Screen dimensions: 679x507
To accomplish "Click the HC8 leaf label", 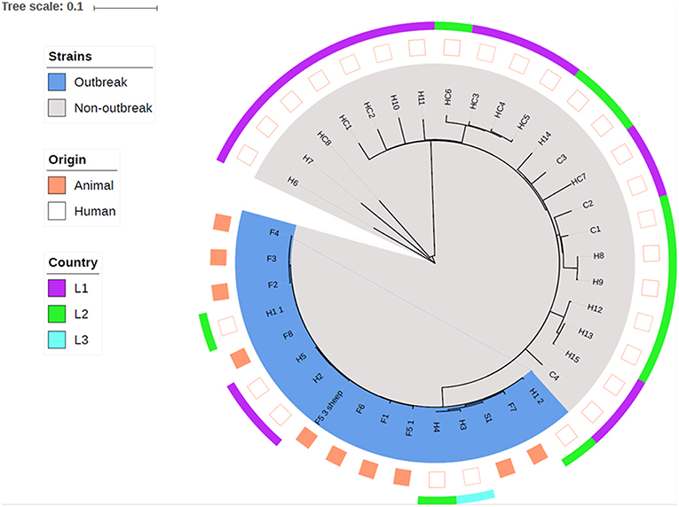I will [x=325, y=138].
